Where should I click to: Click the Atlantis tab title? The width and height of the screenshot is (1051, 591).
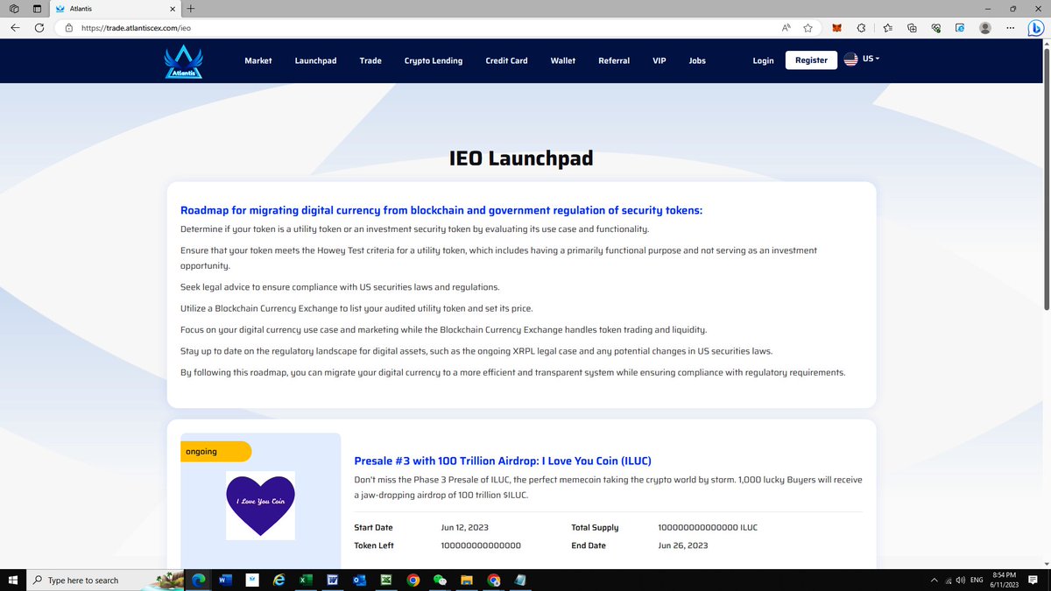point(81,9)
